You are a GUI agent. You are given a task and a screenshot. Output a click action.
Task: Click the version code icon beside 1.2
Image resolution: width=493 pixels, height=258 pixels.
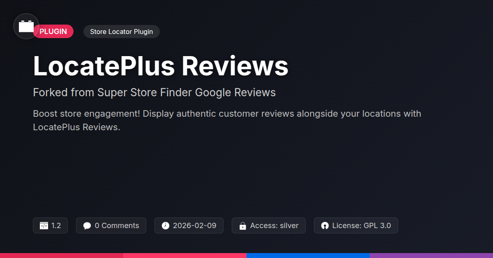(44, 226)
